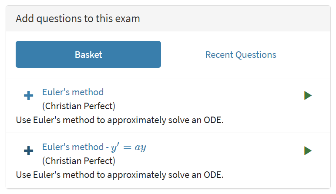
Task: Click the first question's ODE description text
Action: (120, 120)
